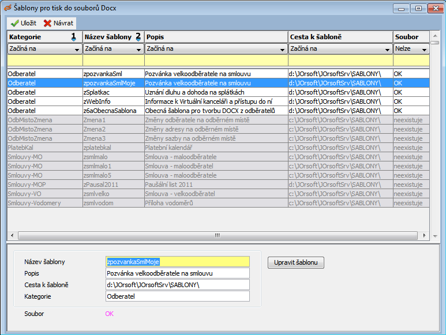446x335 pixels.
Task: Focus the Kategorie field containing Odberatel
Action: point(177,296)
